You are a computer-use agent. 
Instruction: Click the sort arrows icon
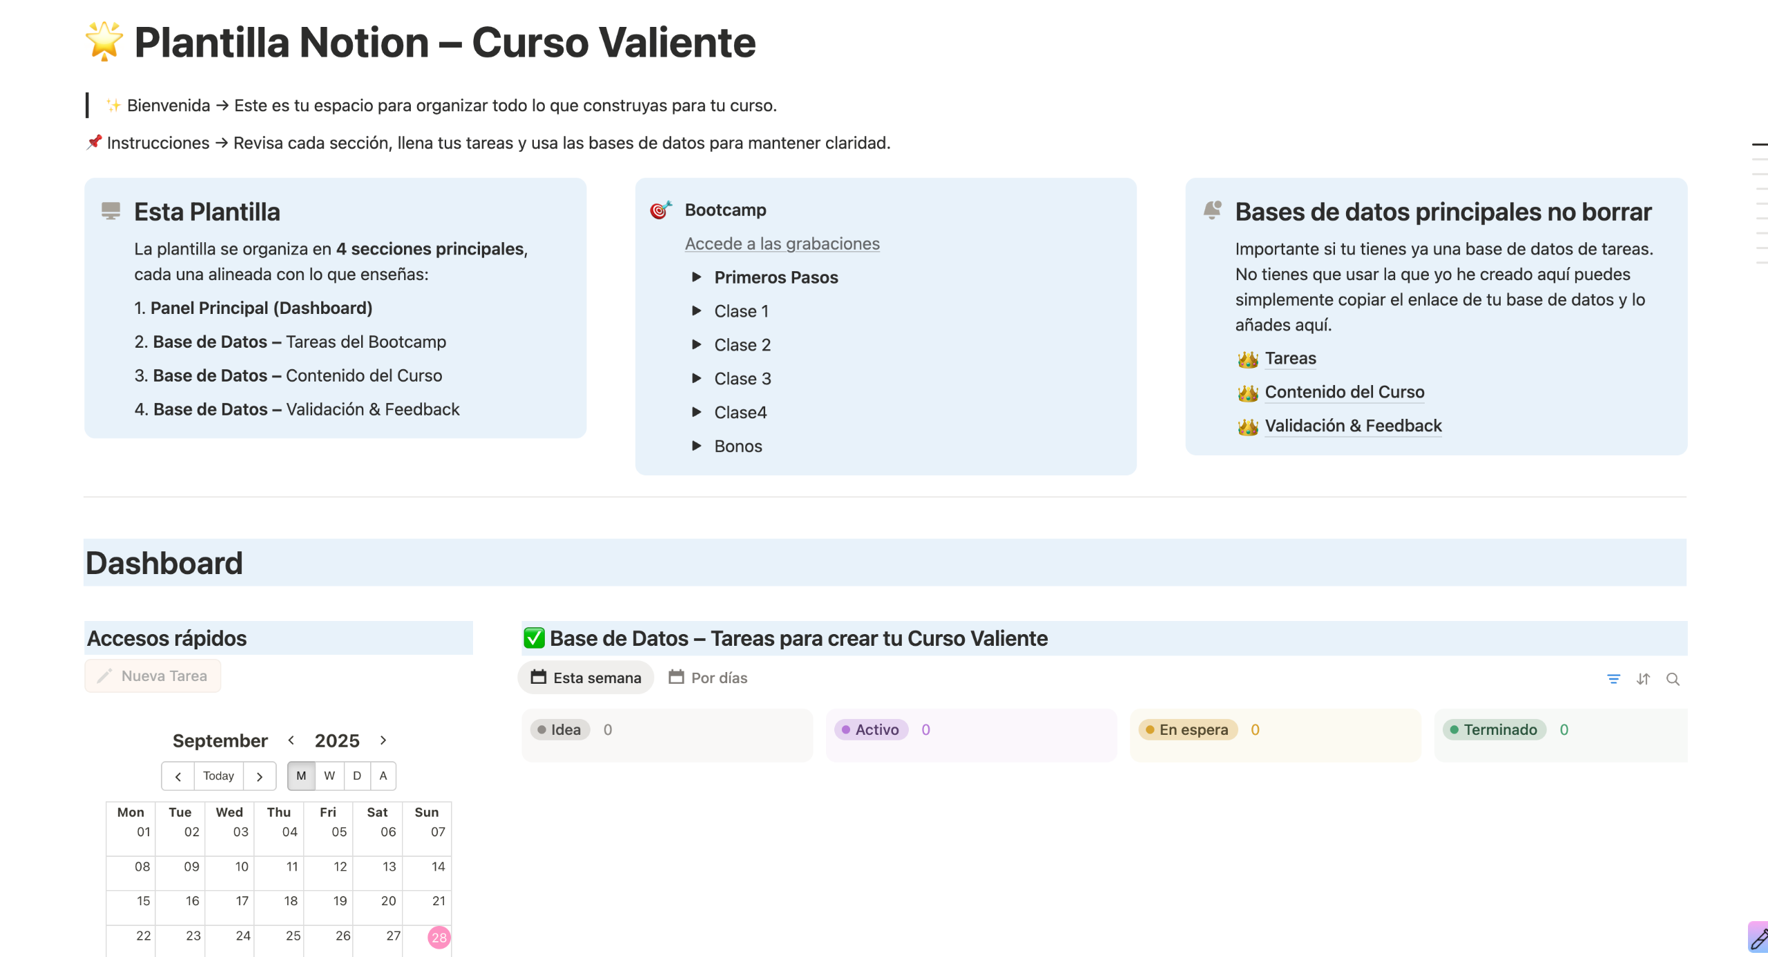point(1643,679)
